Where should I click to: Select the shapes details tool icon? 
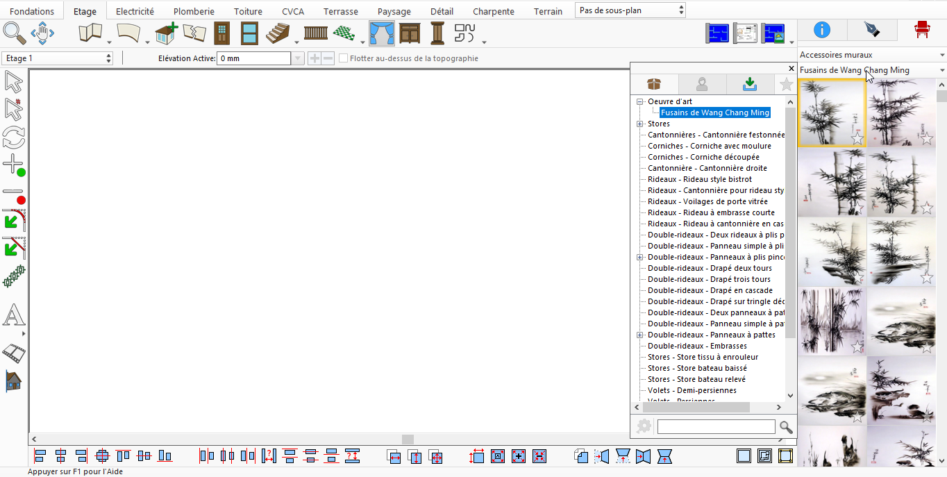coord(464,33)
